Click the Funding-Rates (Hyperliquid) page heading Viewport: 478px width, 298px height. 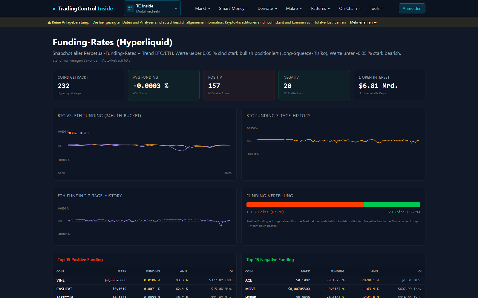click(113, 42)
